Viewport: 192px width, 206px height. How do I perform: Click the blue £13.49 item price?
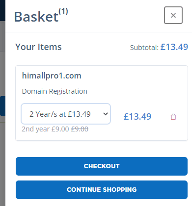(137, 117)
